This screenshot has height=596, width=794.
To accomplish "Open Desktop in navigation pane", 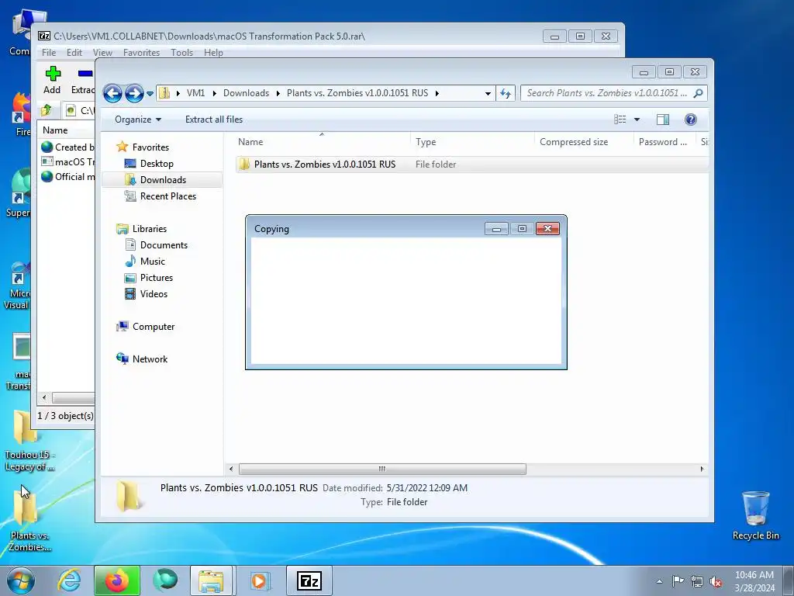I will point(157,164).
